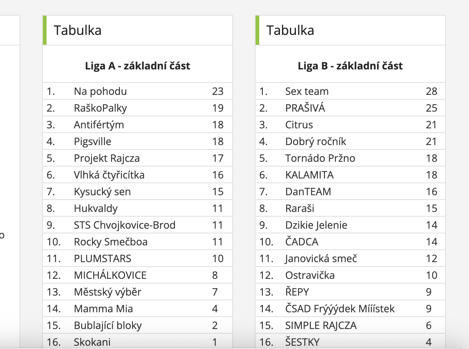Viewport: 469px width, 349px height.
Task: Select Antifértým in Liga A table
Action: [x=99, y=125]
